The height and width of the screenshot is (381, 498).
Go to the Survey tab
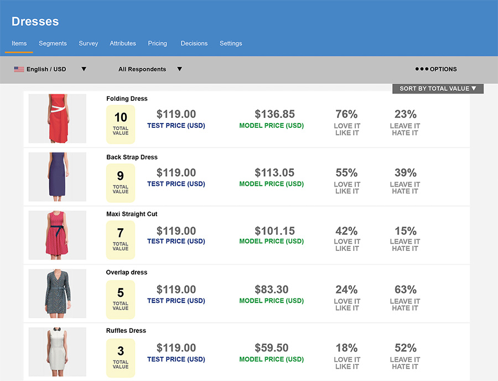89,43
